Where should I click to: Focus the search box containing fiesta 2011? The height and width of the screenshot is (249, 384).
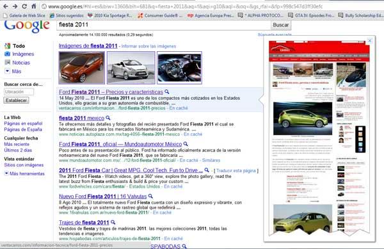click(164, 25)
